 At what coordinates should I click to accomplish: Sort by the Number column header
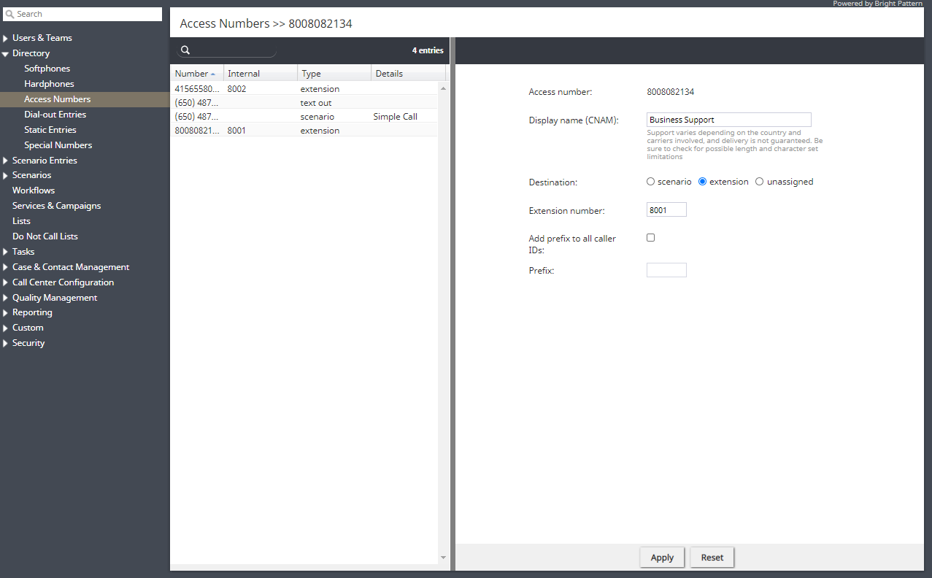coord(197,74)
